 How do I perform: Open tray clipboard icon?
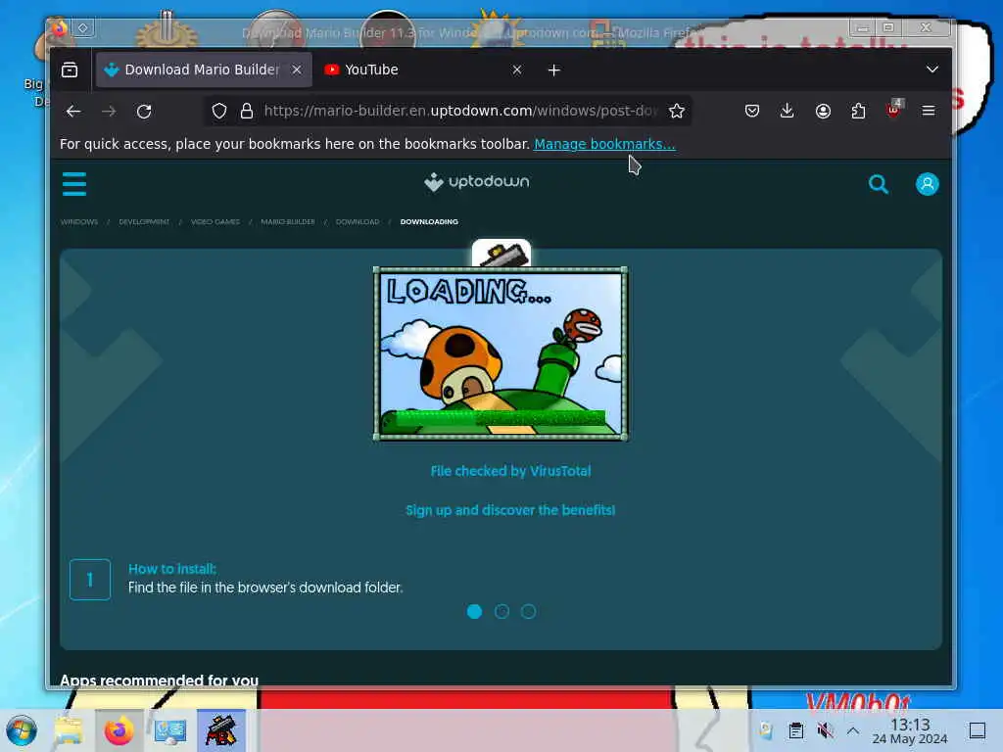point(795,730)
